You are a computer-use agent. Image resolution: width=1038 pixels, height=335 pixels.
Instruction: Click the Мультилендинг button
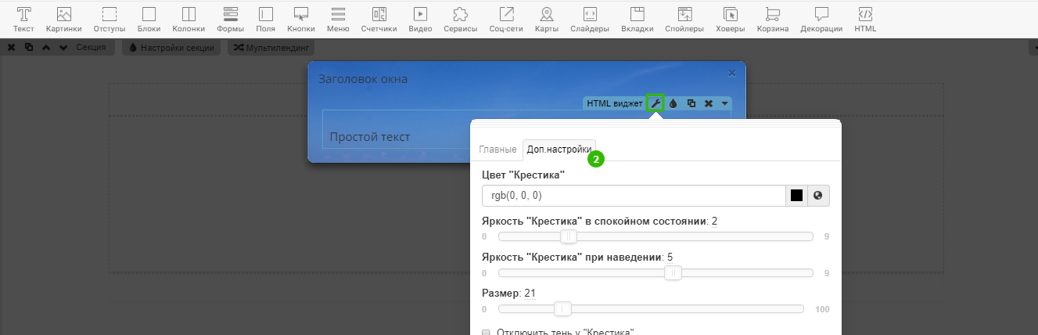pyautogui.click(x=271, y=48)
